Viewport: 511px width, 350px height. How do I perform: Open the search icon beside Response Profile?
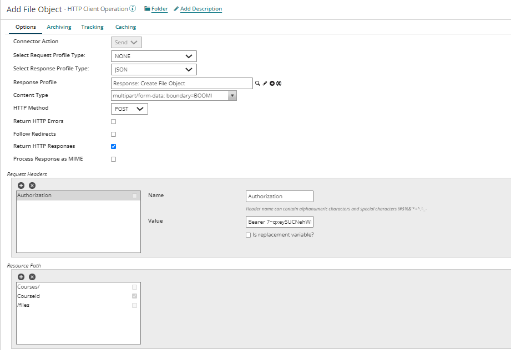[257, 83]
